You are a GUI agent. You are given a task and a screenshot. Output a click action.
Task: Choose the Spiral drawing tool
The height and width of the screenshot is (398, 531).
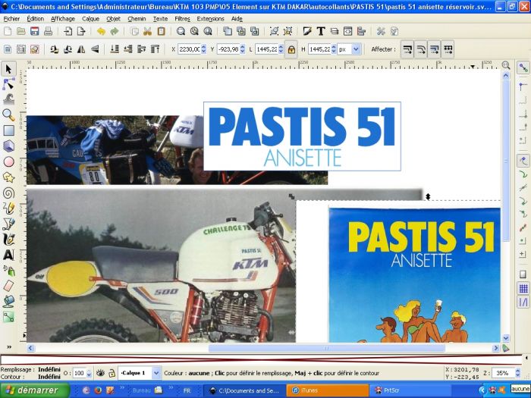pyautogui.click(x=8, y=193)
